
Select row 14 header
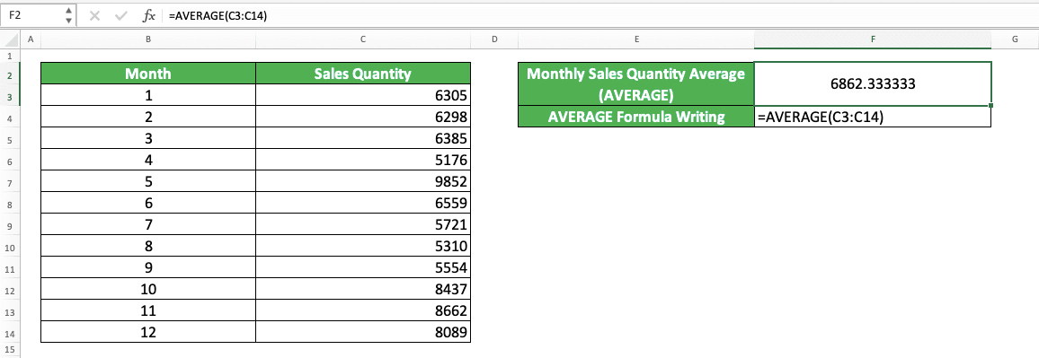click(10, 332)
